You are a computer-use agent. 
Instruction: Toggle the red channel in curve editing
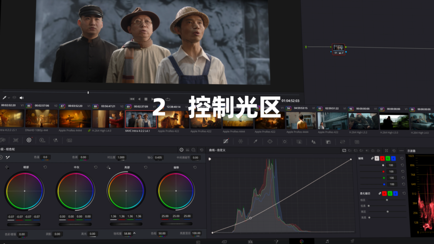click(x=382, y=159)
